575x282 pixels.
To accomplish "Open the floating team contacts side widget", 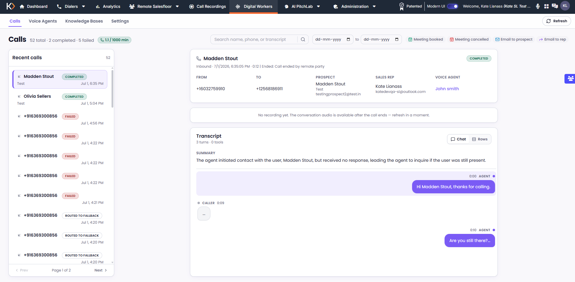I will (x=570, y=79).
